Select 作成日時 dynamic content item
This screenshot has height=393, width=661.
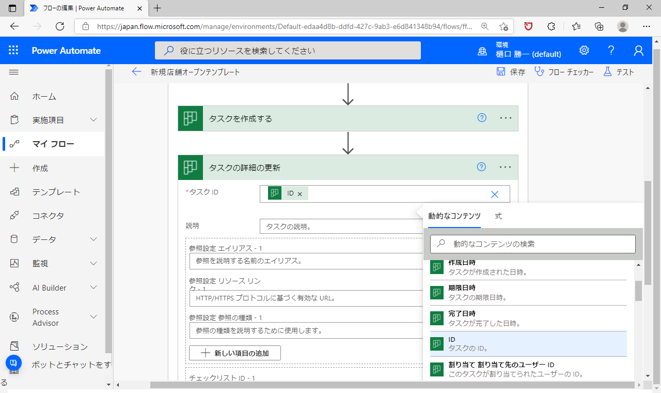(528, 269)
